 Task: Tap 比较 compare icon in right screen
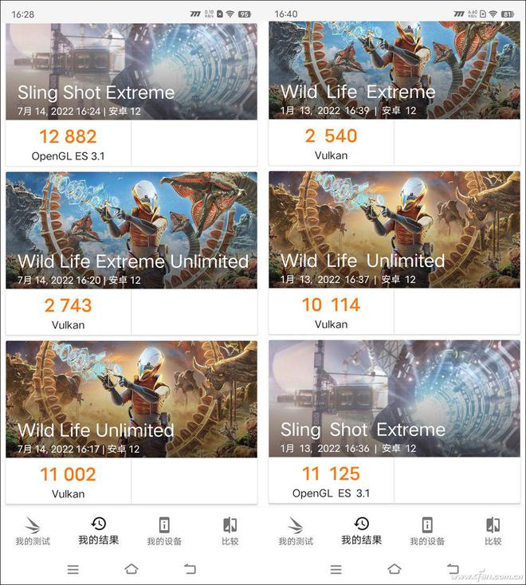tap(493, 524)
